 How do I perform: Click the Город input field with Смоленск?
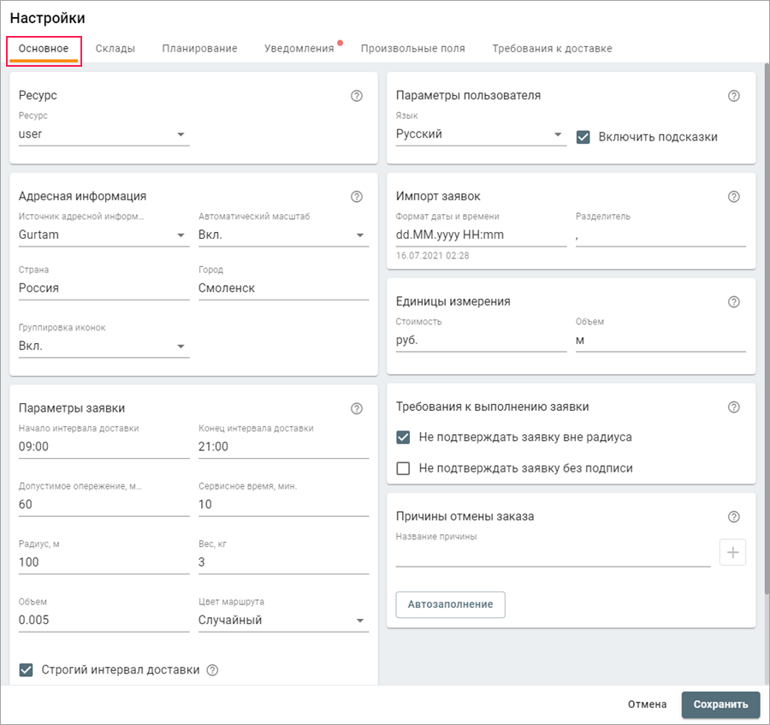pos(282,288)
